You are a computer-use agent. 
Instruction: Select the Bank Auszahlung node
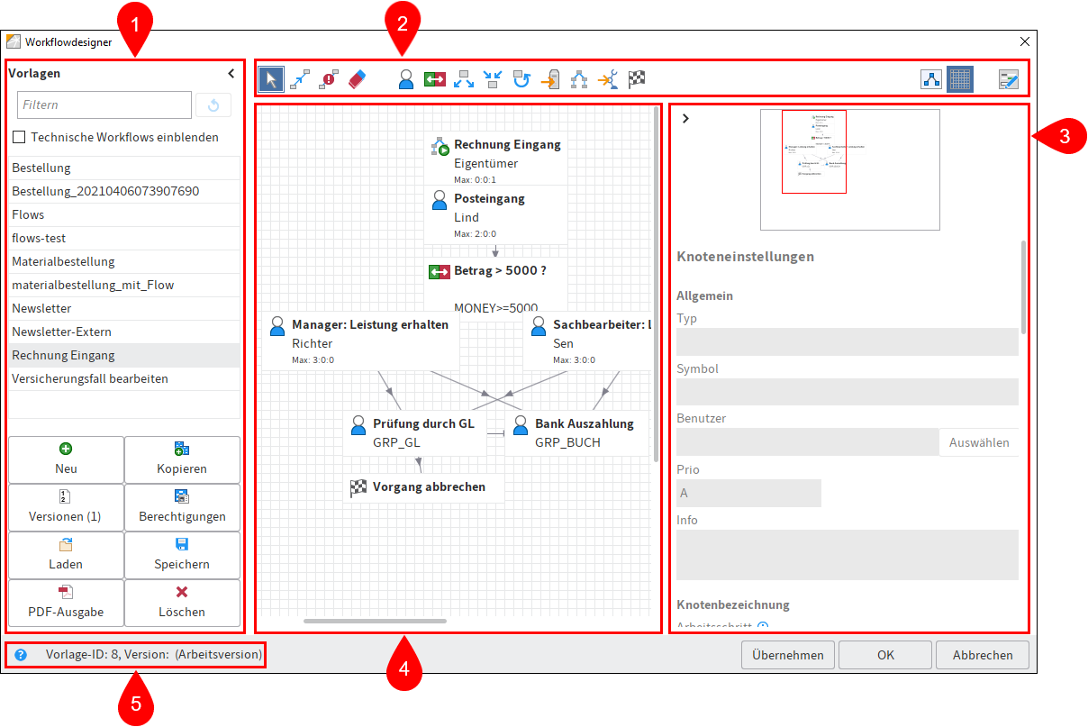(x=578, y=432)
